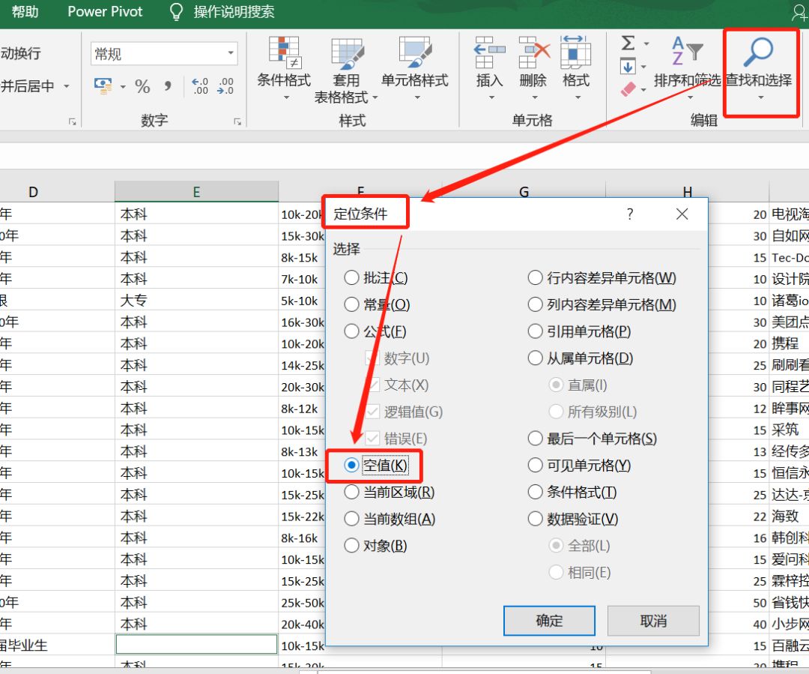Open the alignment group dialog launcher

tap(72, 122)
